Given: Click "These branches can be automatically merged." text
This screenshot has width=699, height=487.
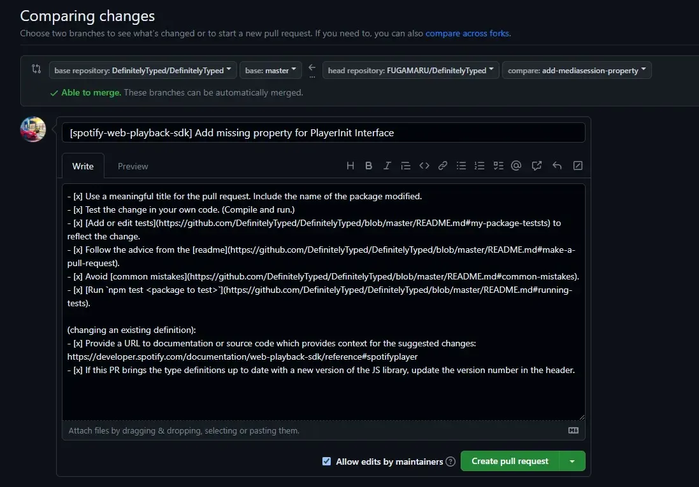Looking at the screenshot, I should 213,93.
